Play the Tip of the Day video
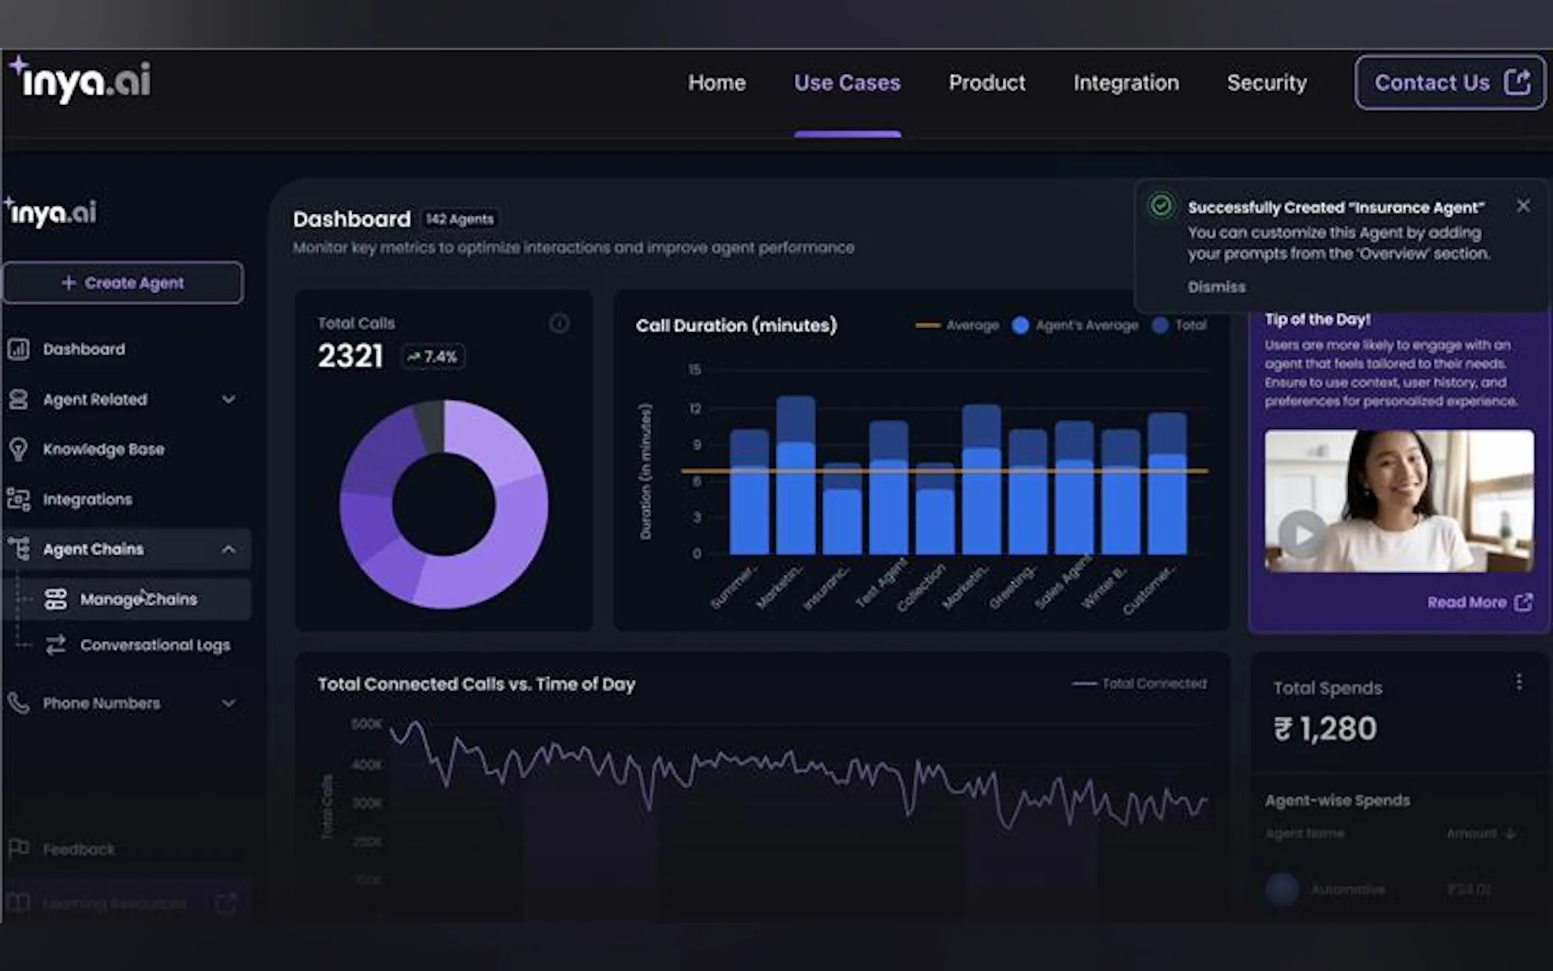Image resolution: width=1553 pixels, height=971 pixels. coord(1301,534)
